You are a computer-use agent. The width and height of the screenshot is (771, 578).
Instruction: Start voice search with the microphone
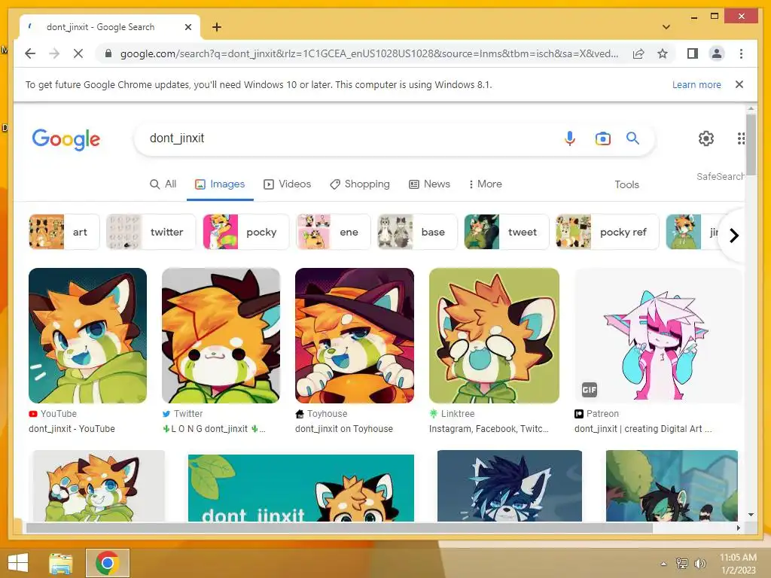click(x=569, y=138)
